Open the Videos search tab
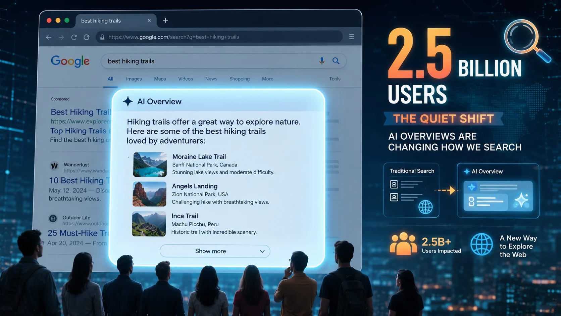This screenshot has height=316, width=561. click(186, 79)
